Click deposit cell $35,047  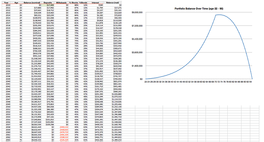tap(48, 51)
